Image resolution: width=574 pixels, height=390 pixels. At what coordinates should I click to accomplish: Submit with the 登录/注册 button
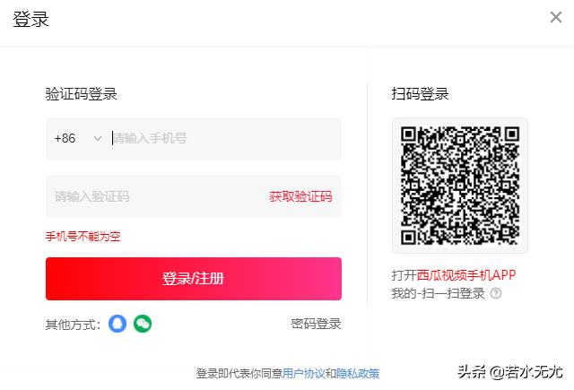click(x=194, y=279)
